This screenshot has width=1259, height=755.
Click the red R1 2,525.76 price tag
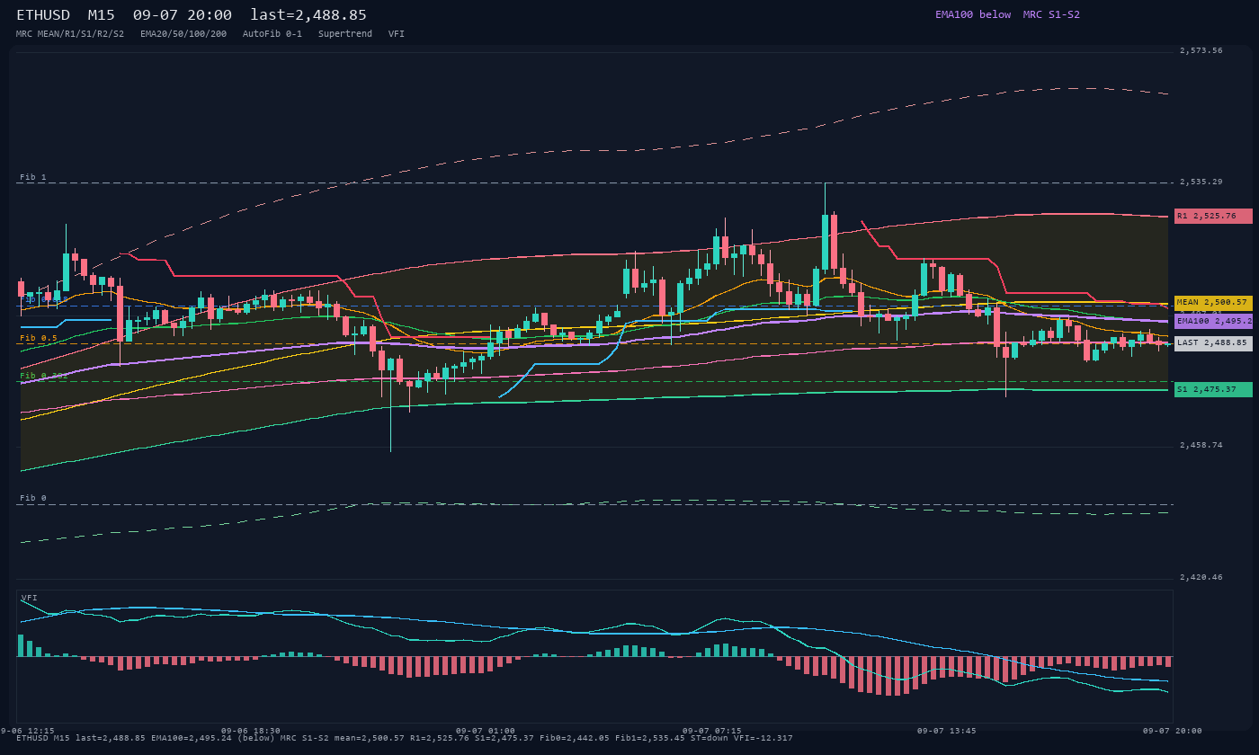click(1213, 216)
